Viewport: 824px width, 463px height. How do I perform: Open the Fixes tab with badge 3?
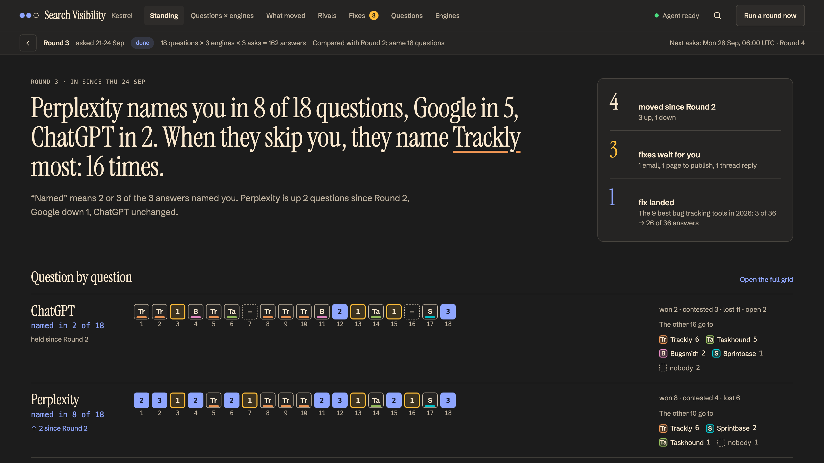pyautogui.click(x=363, y=16)
